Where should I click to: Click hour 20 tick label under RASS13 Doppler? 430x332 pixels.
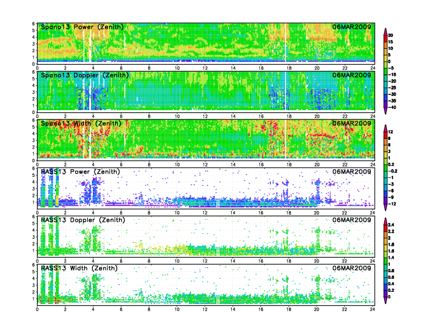317,261
